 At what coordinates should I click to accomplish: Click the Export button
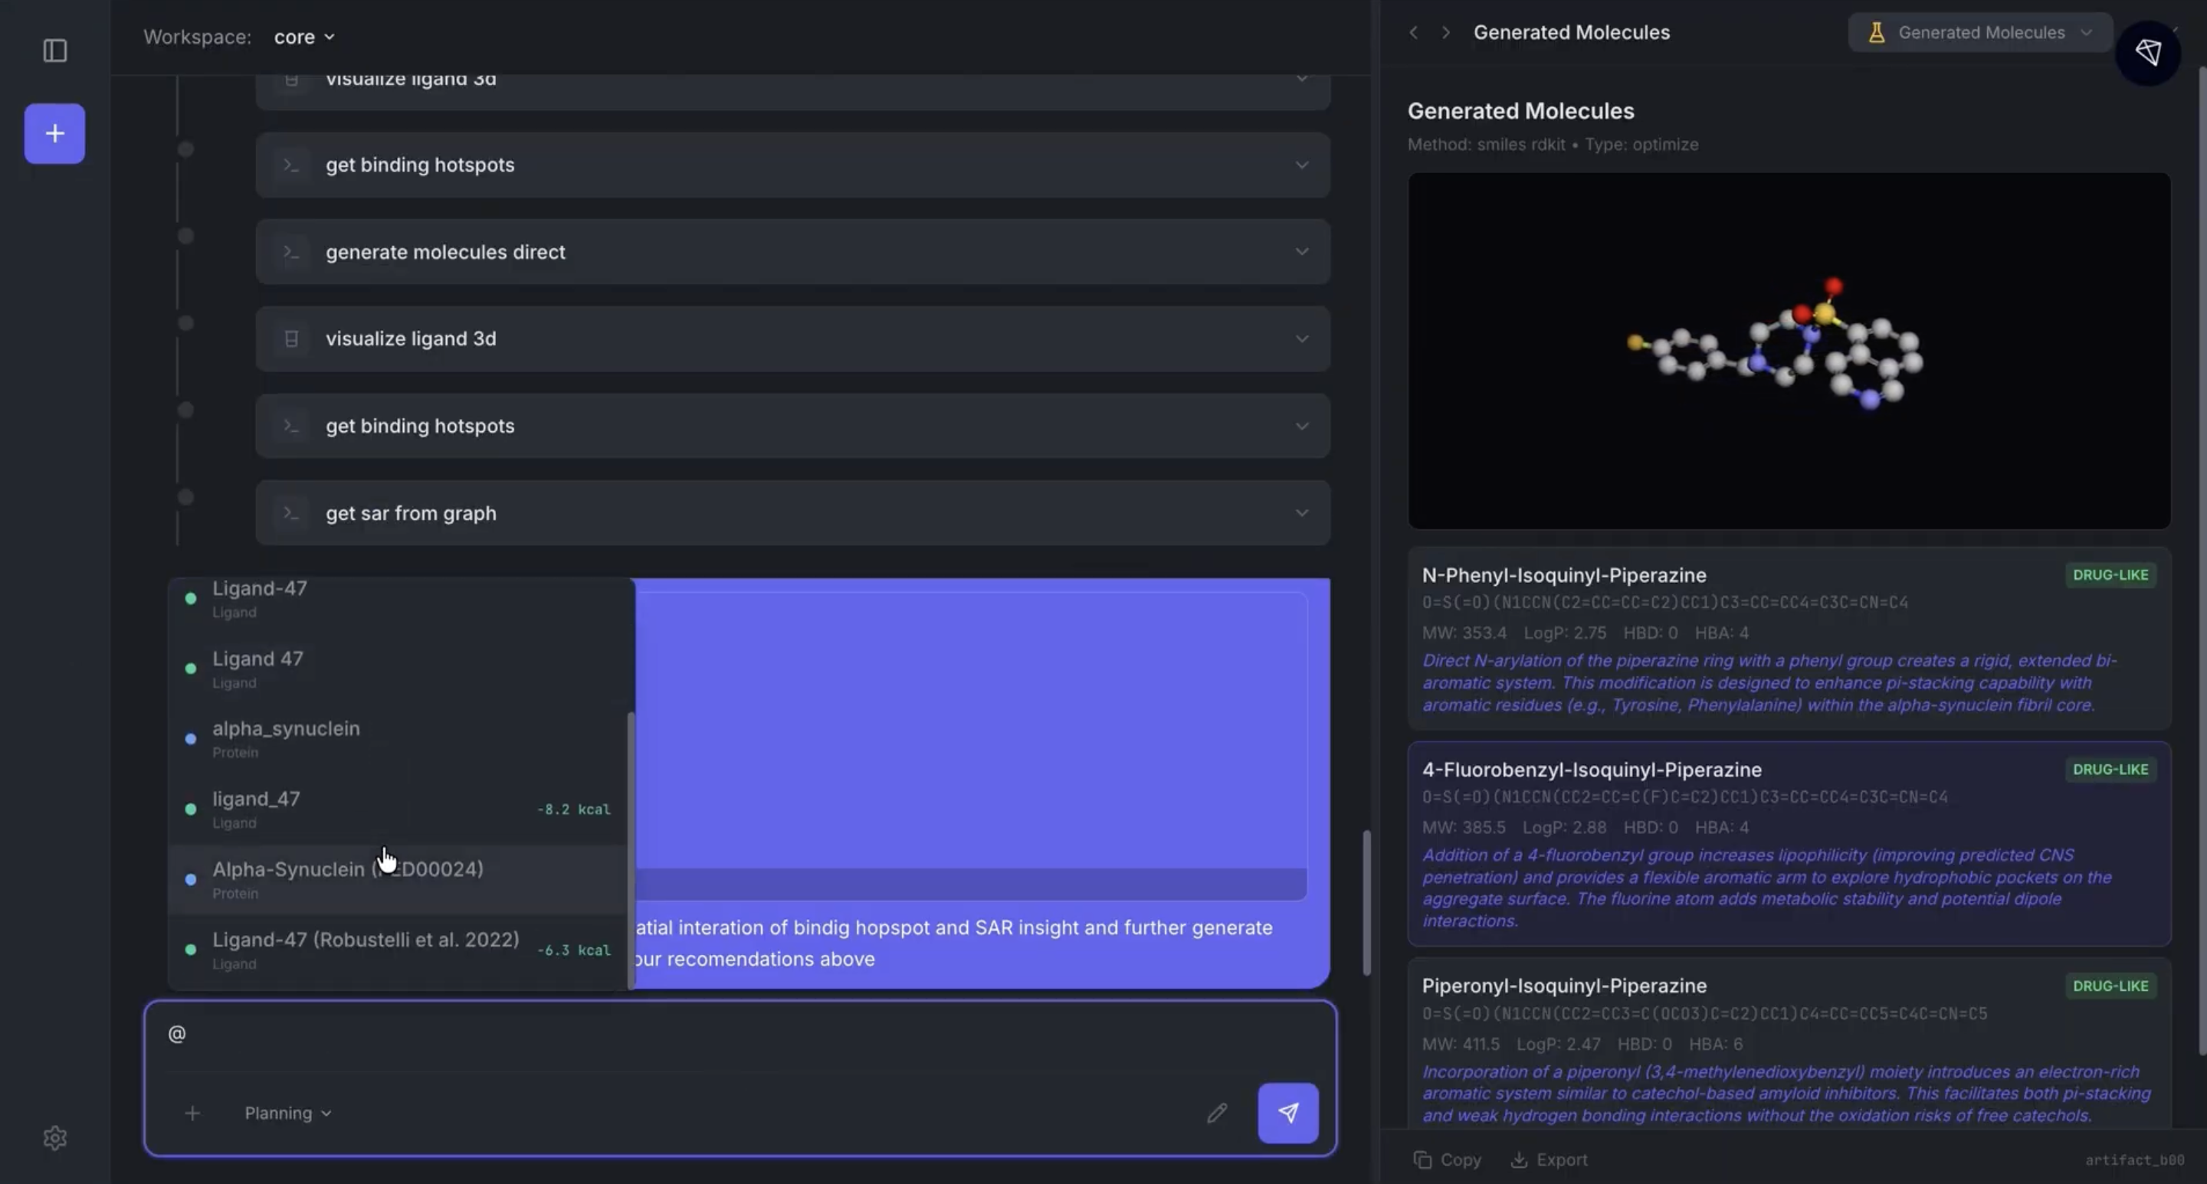(1549, 1159)
